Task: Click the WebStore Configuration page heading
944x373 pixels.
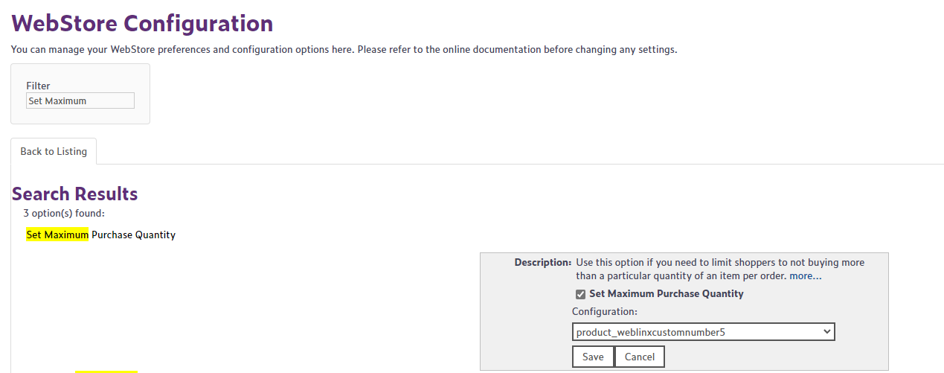Action: tap(142, 23)
